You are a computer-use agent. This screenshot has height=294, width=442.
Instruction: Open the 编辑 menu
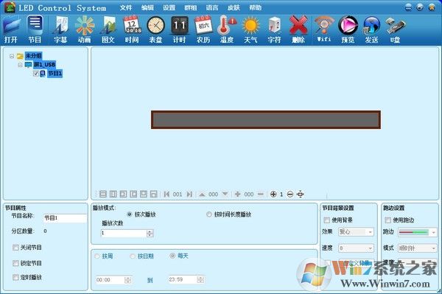pos(147,7)
